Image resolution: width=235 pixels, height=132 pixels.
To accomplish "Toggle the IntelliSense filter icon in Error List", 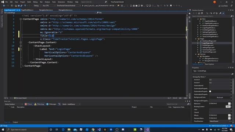I will pos(59,104).
